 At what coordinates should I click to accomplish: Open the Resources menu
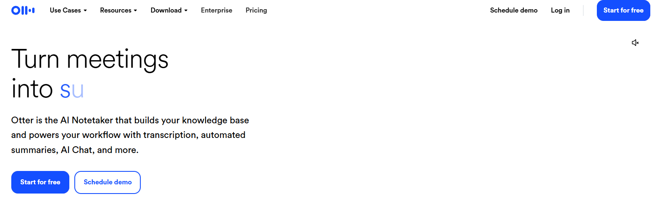click(x=116, y=10)
